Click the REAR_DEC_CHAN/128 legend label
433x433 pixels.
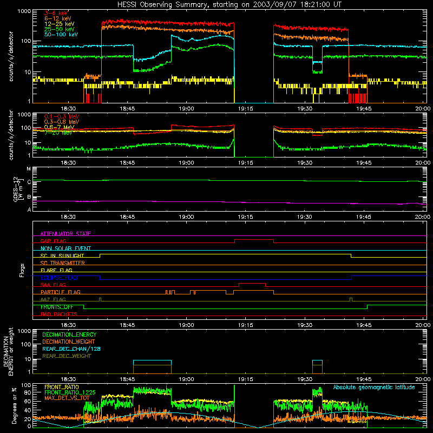click(71, 349)
